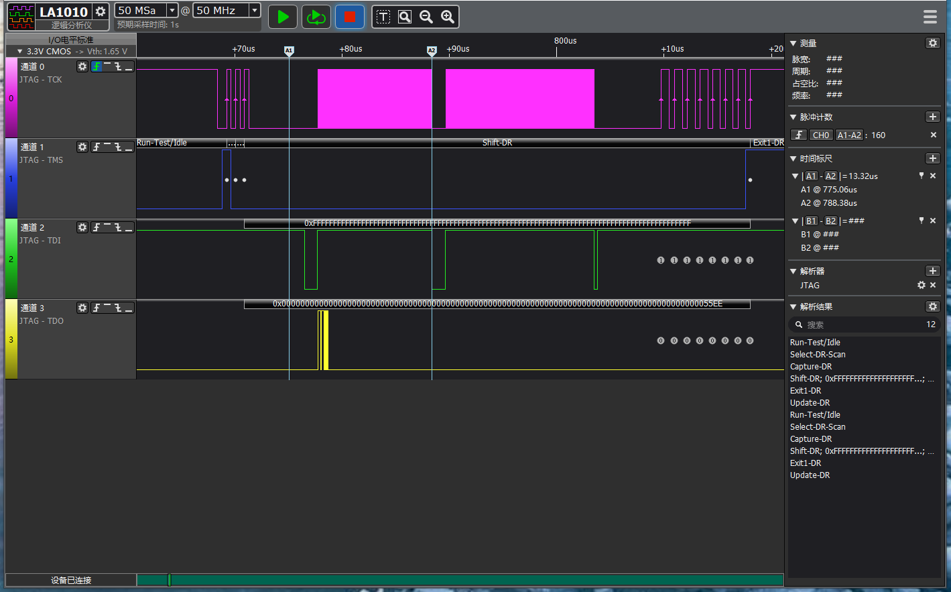
Task: Open JTAG decoder settings gear
Action: (x=922, y=285)
